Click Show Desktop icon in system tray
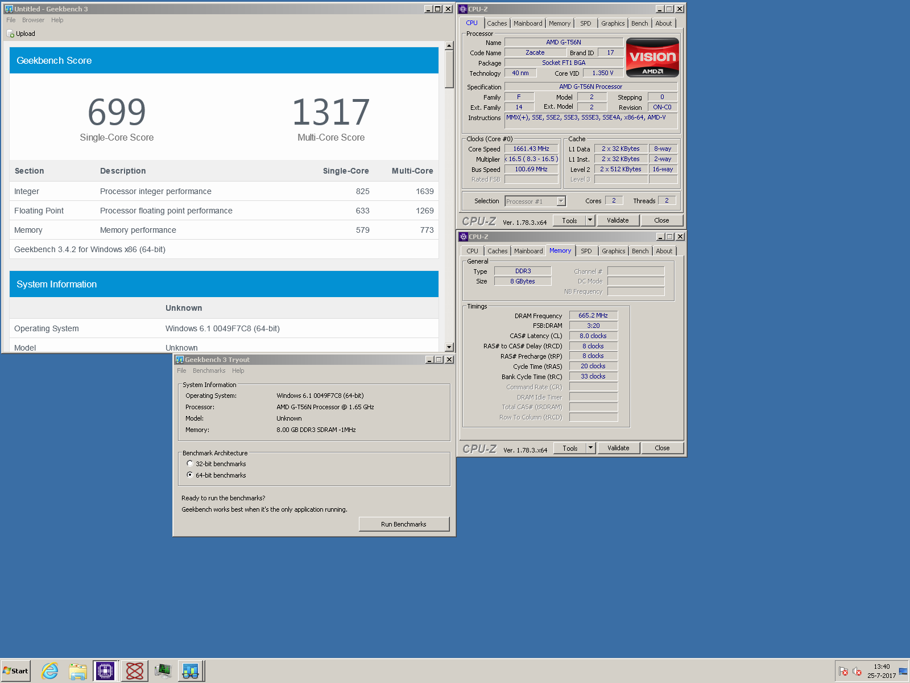This screenshot has width=910, height=683. 903,671
